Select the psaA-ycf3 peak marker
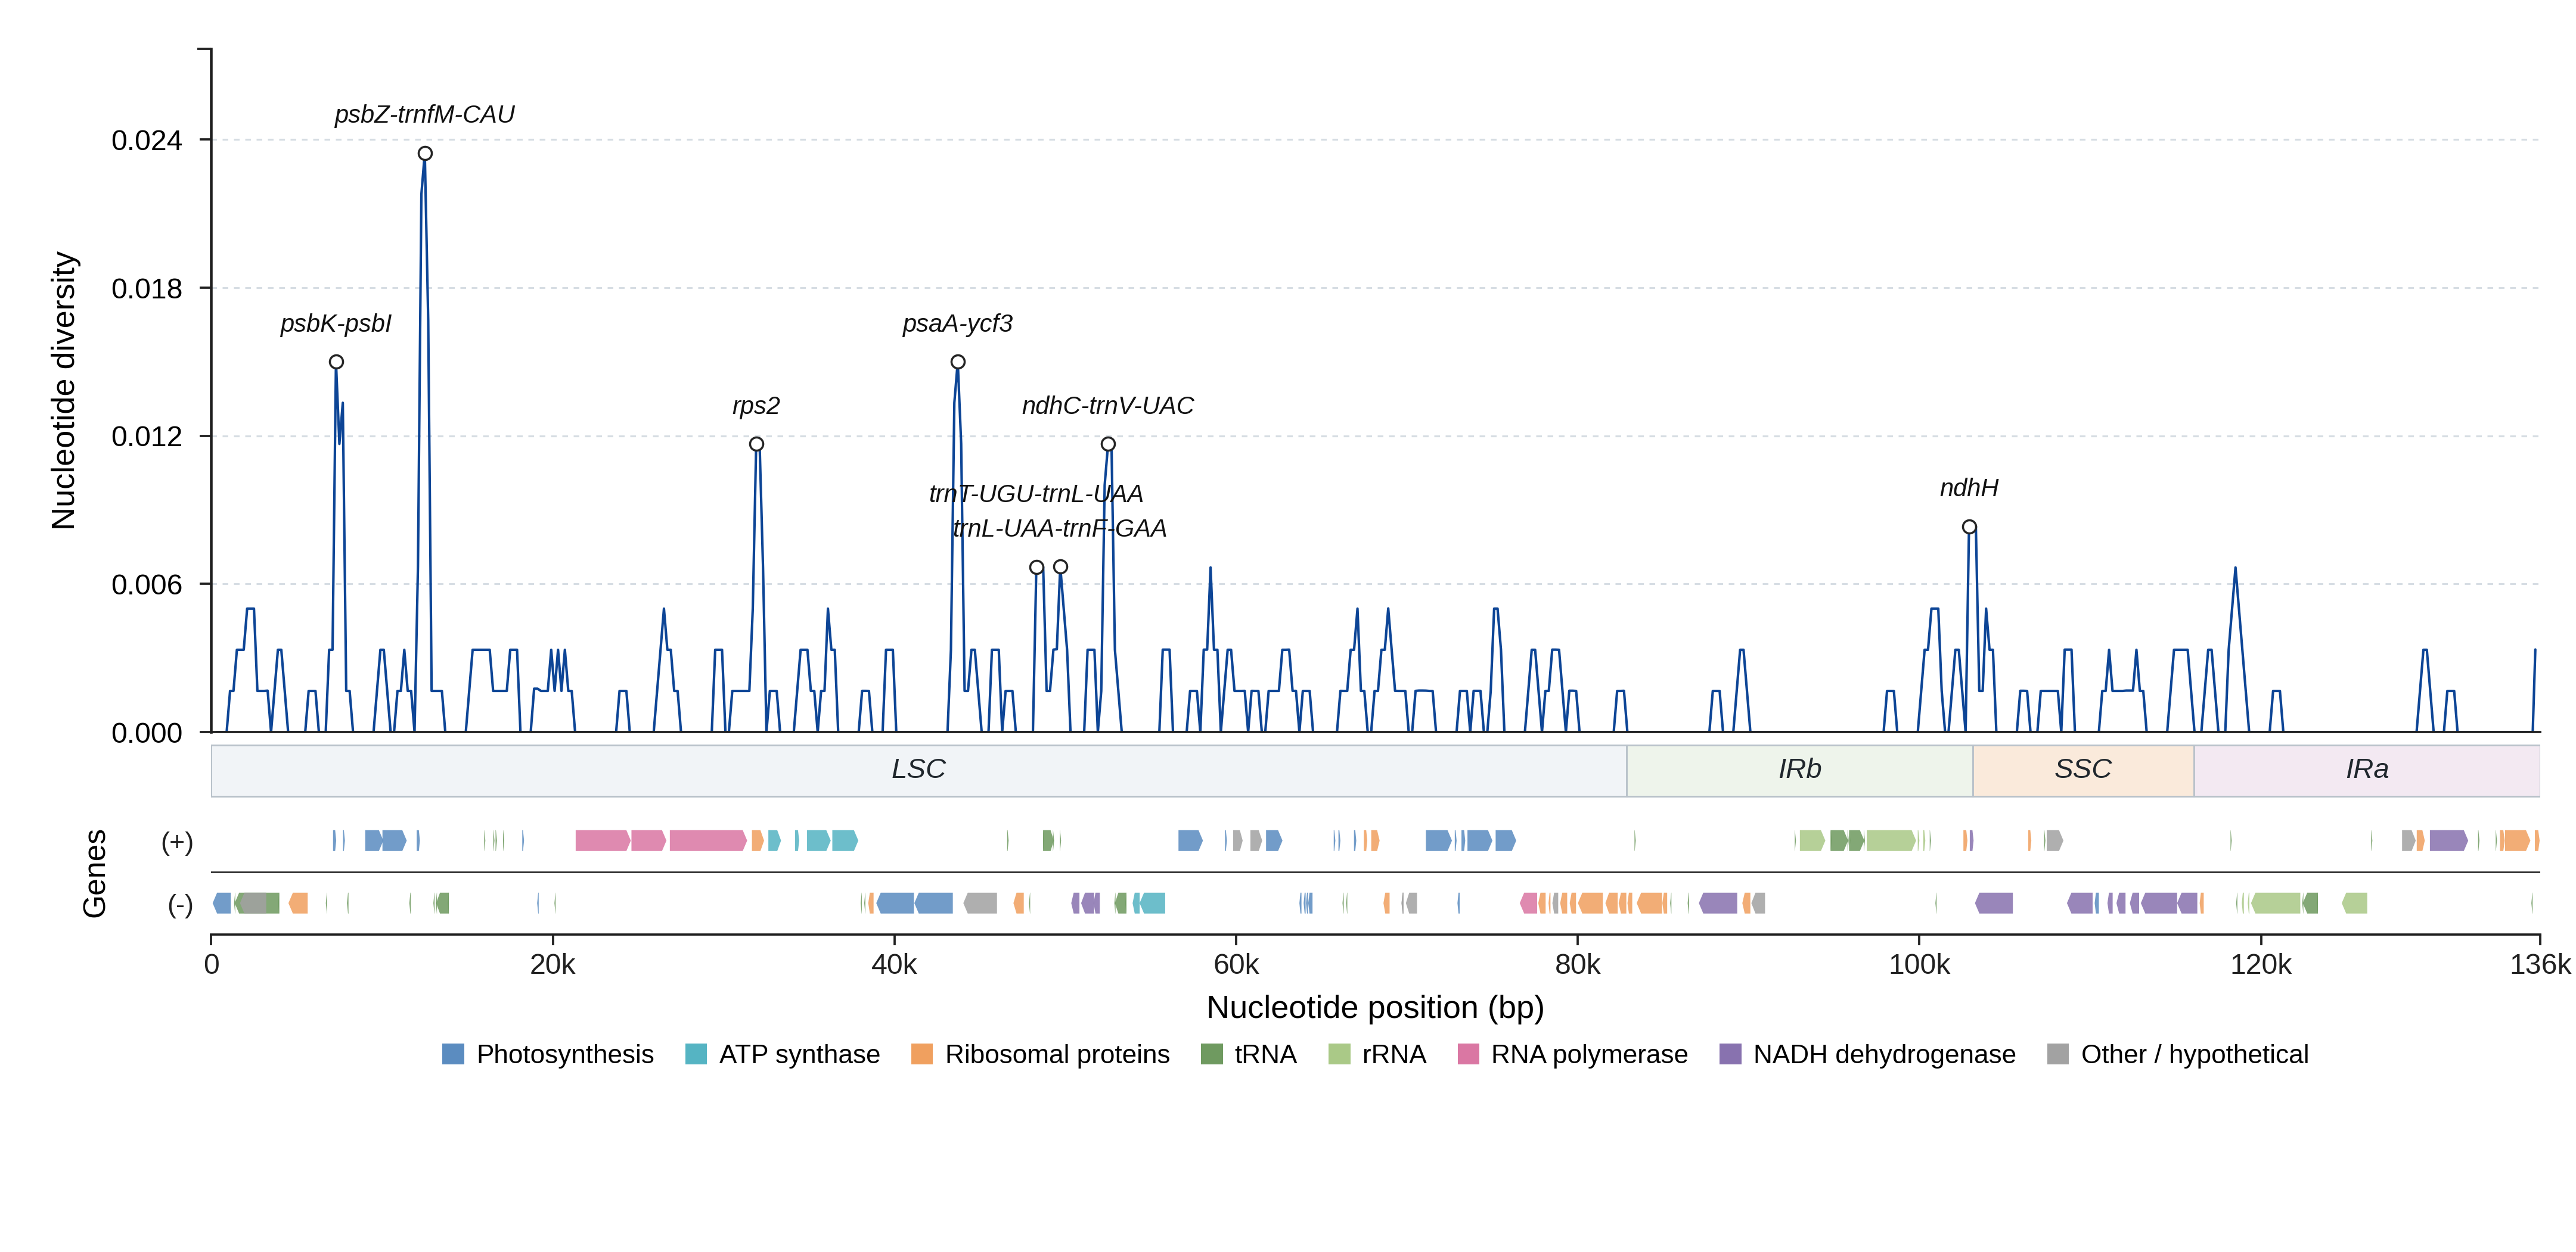 click(x=957, y=362)
